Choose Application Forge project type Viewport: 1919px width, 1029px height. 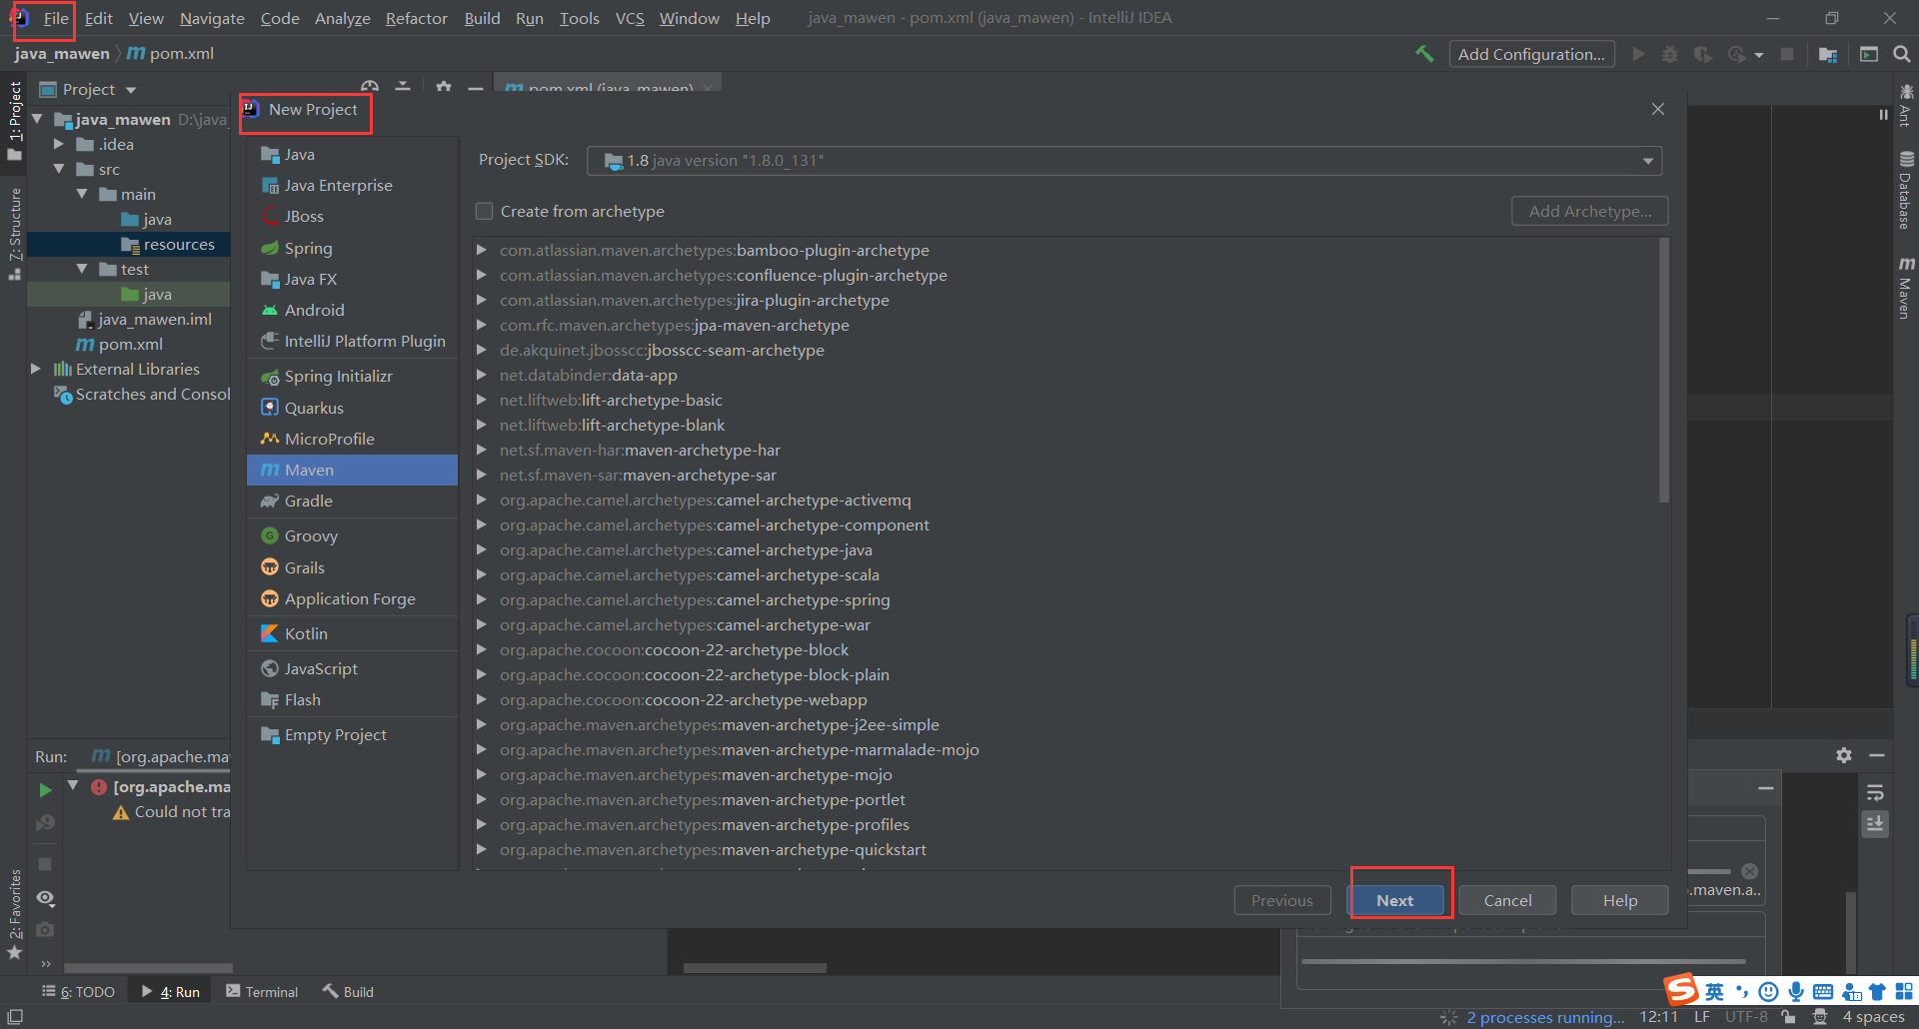(x=352, y=598)
